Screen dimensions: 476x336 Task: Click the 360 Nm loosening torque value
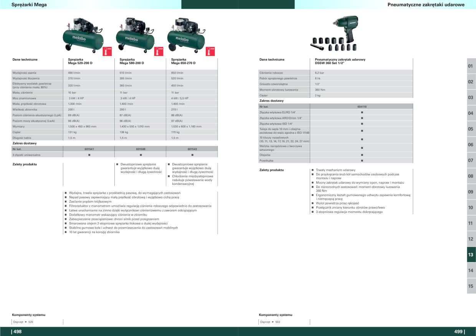click(x=320, y=89)
